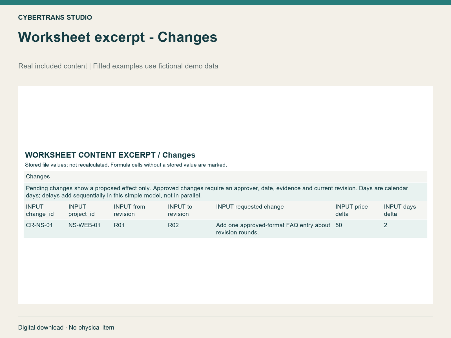Viewport: 451px width, 338px height.
Task: Select the NS-WEB-01 cell
Action: 84,225
